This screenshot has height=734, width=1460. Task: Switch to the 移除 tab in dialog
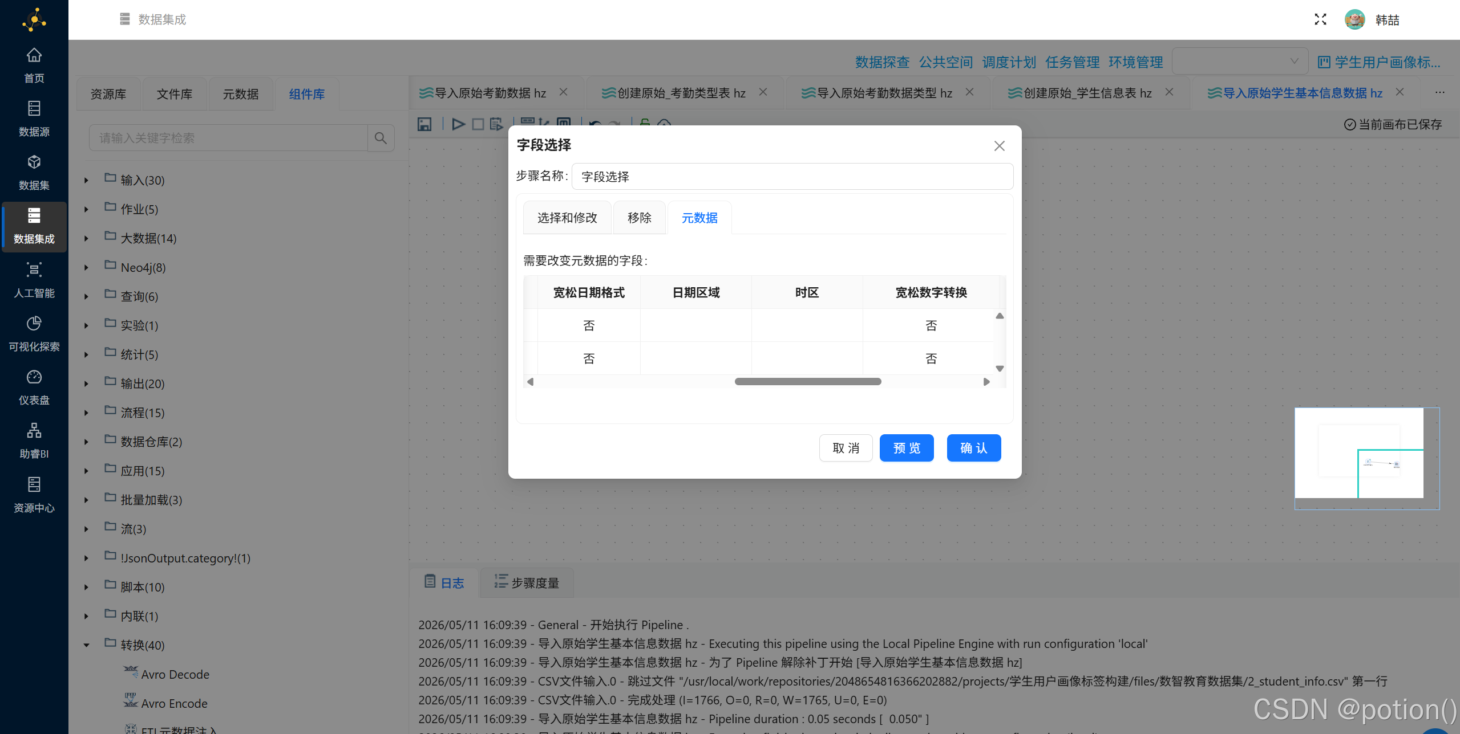(640, 218)
